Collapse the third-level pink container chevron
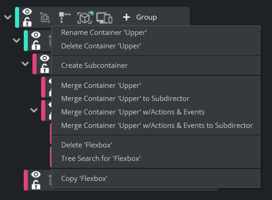Image resolution: width=272 pixels, height=200 pixels. click(25, 64)
